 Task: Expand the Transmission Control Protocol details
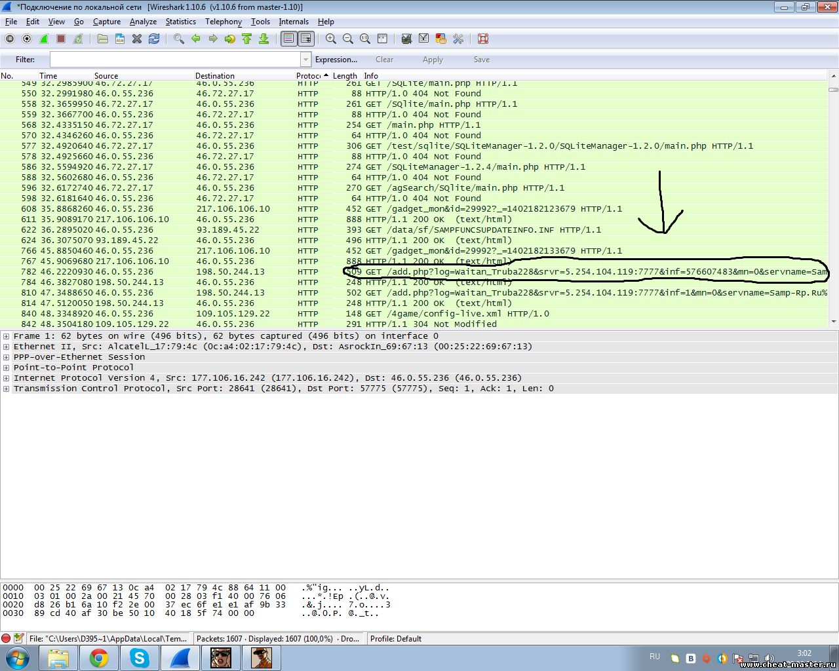point(6,389)
